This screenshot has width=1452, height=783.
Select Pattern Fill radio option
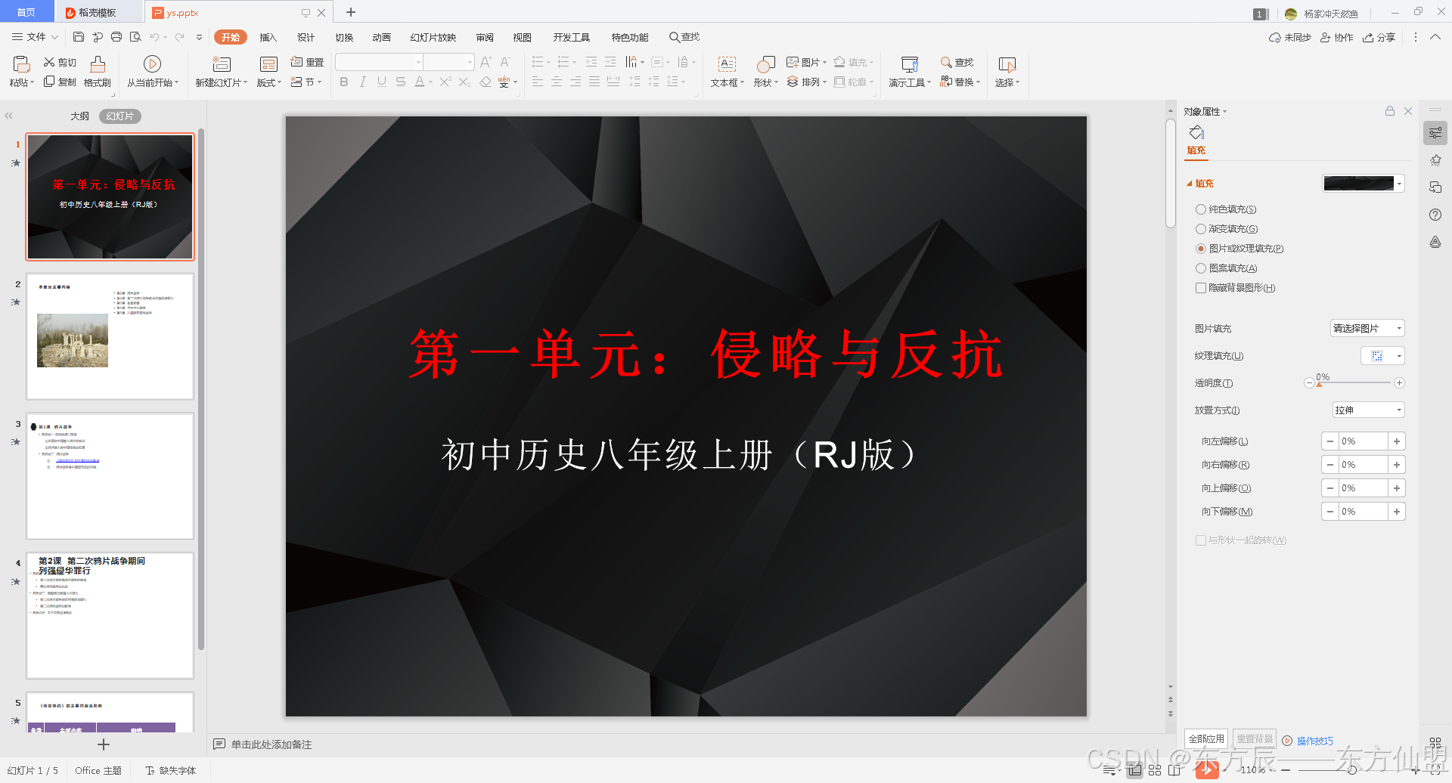click(x=1201, y=268)
